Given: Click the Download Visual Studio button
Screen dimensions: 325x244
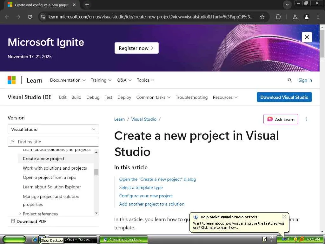Looking at the screenshot, I should point(284,97).
